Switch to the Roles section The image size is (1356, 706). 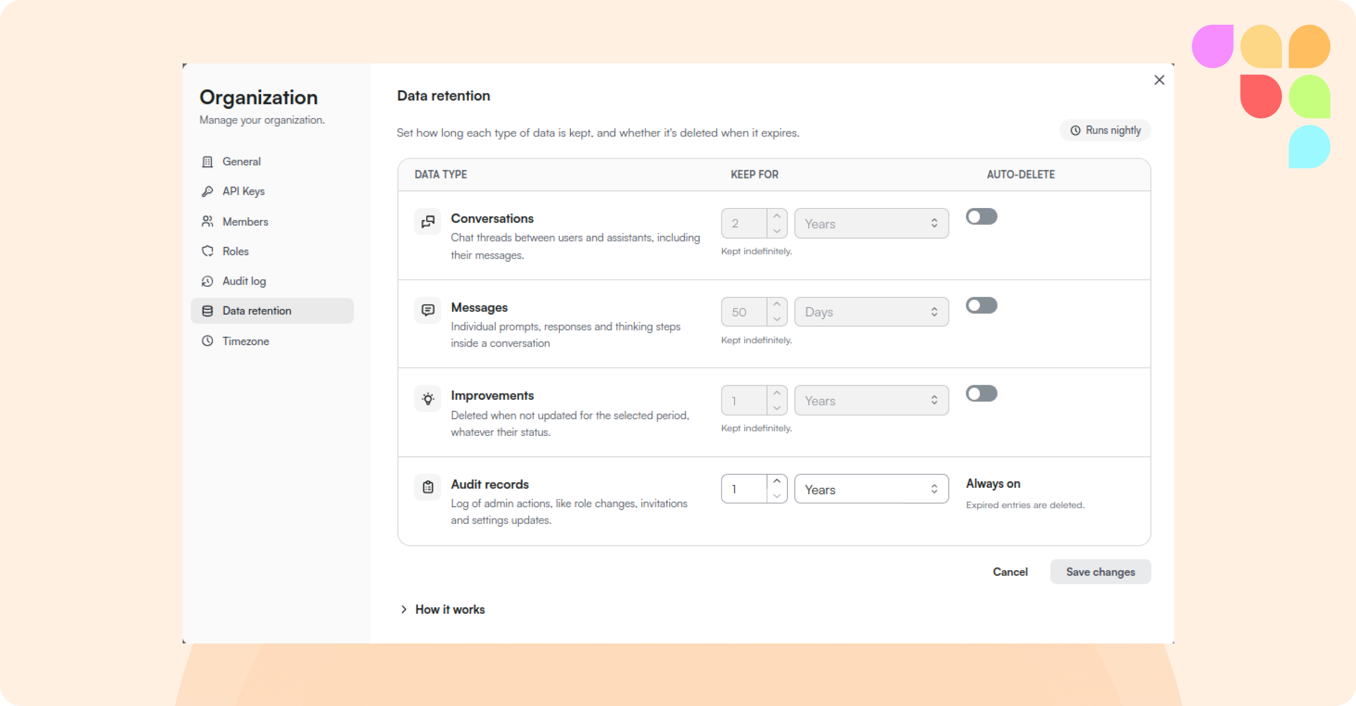click(272, 252)
